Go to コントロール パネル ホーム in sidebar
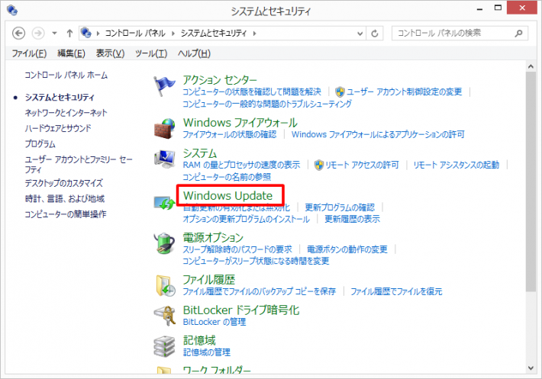 (66, 75)
